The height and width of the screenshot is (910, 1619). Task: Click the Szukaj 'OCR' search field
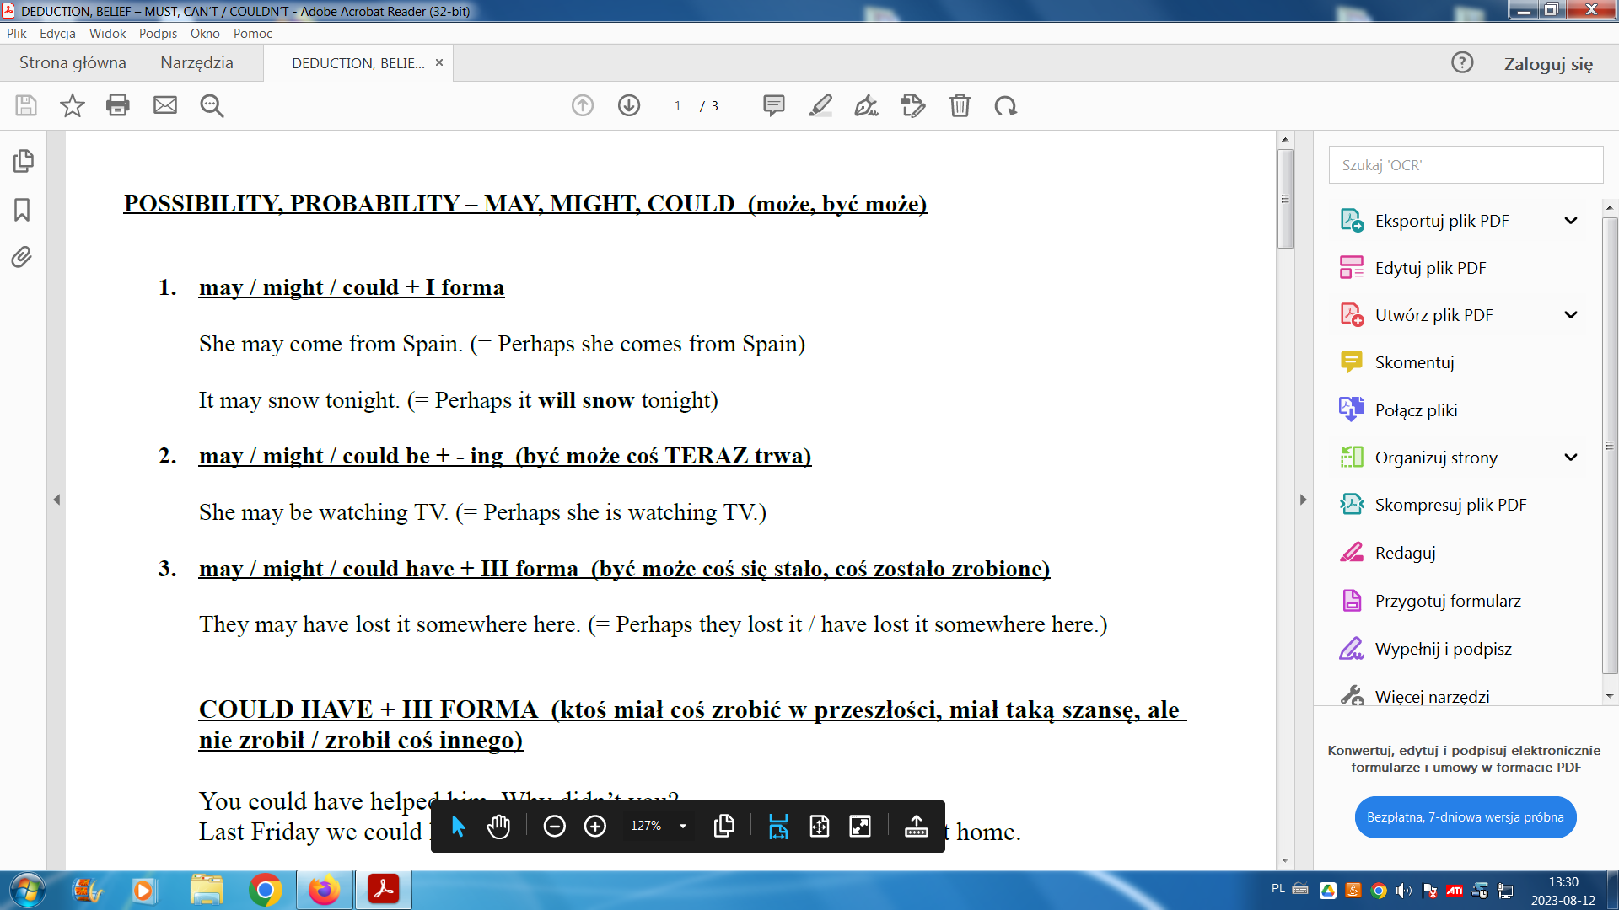(1466, 165)
